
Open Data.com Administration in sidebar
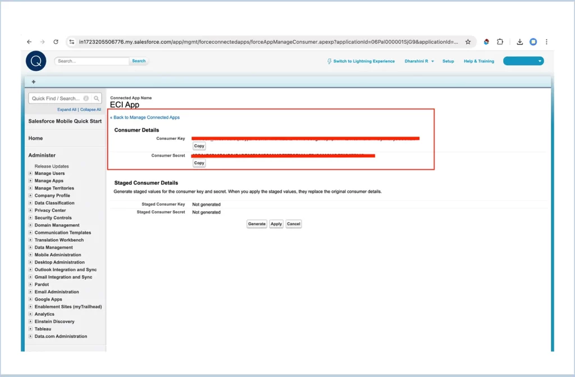click(61, 336)
